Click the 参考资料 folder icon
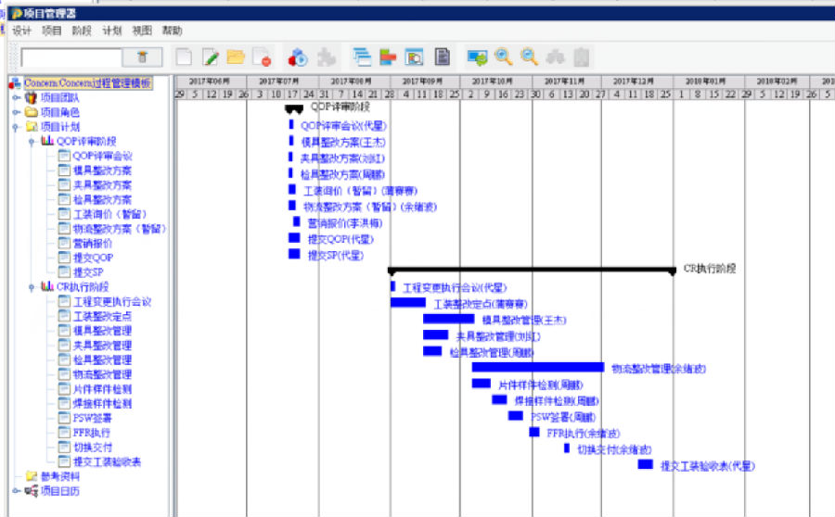Screen dimensions: 835x517 32,476
